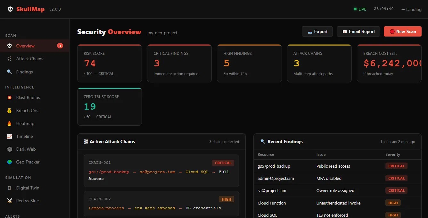Image resolution: width=428 pixels, height=218 pixels.
Task: Click the dark moon icon for Dark Web
Action: (x=10, y=149)
